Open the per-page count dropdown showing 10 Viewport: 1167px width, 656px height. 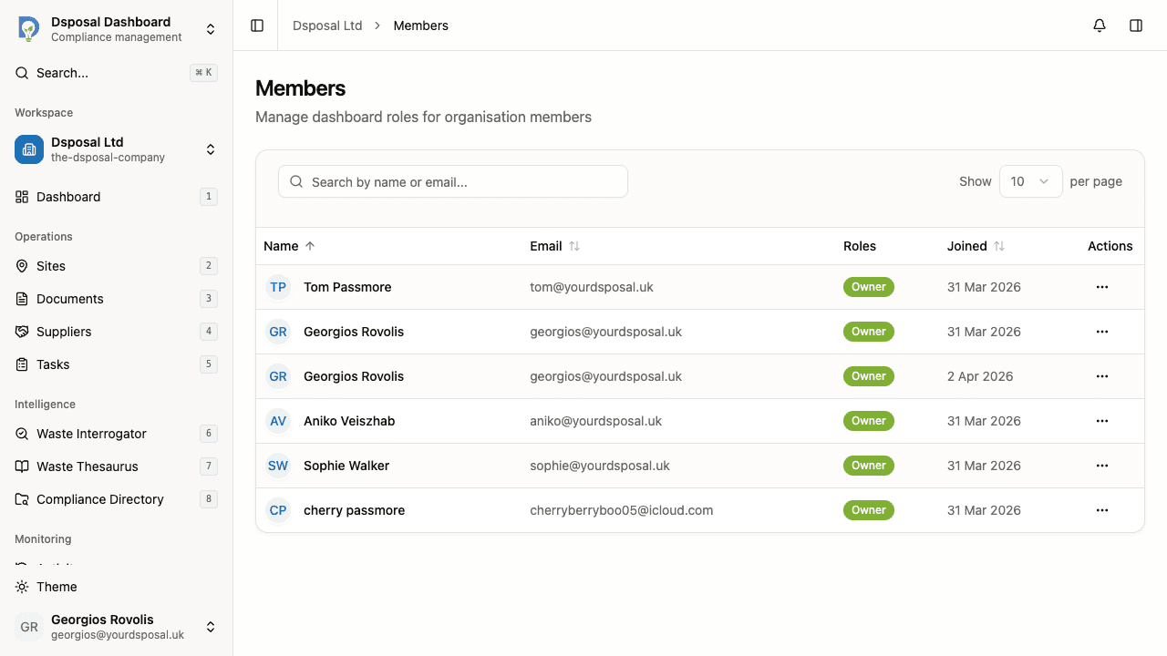click(x=1030, y=181)
